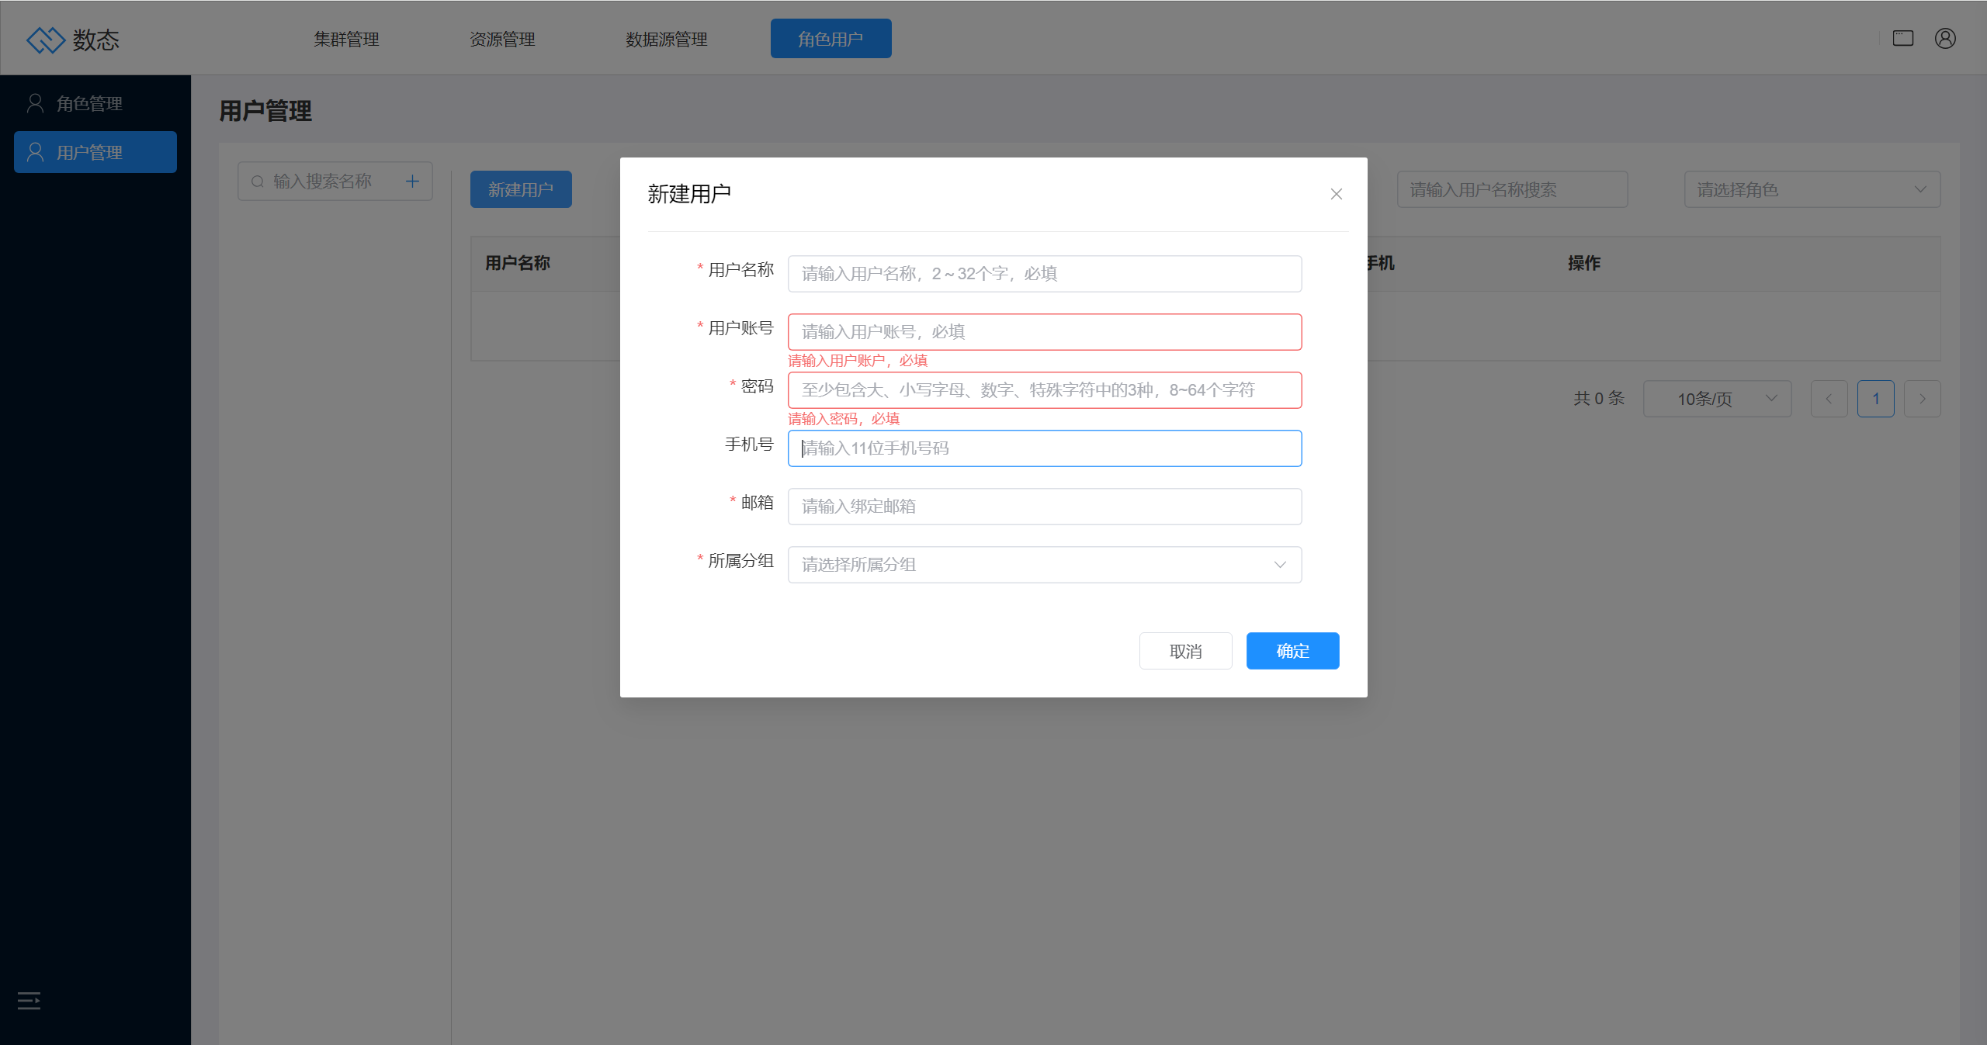The height and width of the screenshot is (1045, 1987).
Task: Open the 请选择角色 dropdown
Action: pos(1812,189)
